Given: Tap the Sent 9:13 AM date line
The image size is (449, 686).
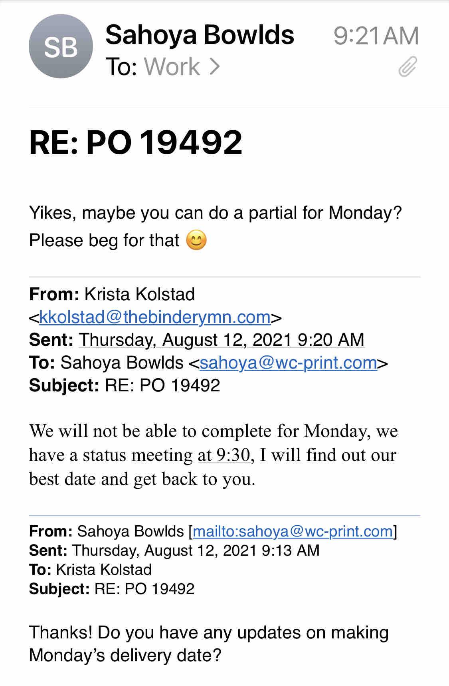Looking at the screenshot, I should [x=174, y=550].
